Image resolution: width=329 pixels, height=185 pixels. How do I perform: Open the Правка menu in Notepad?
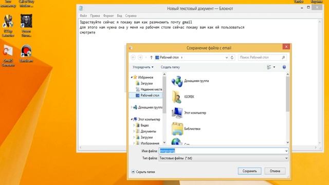point(95,16)
